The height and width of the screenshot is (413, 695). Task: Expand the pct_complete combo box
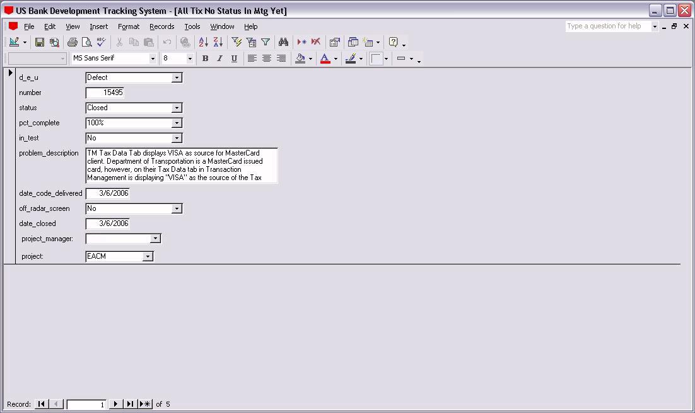(177, 123)
